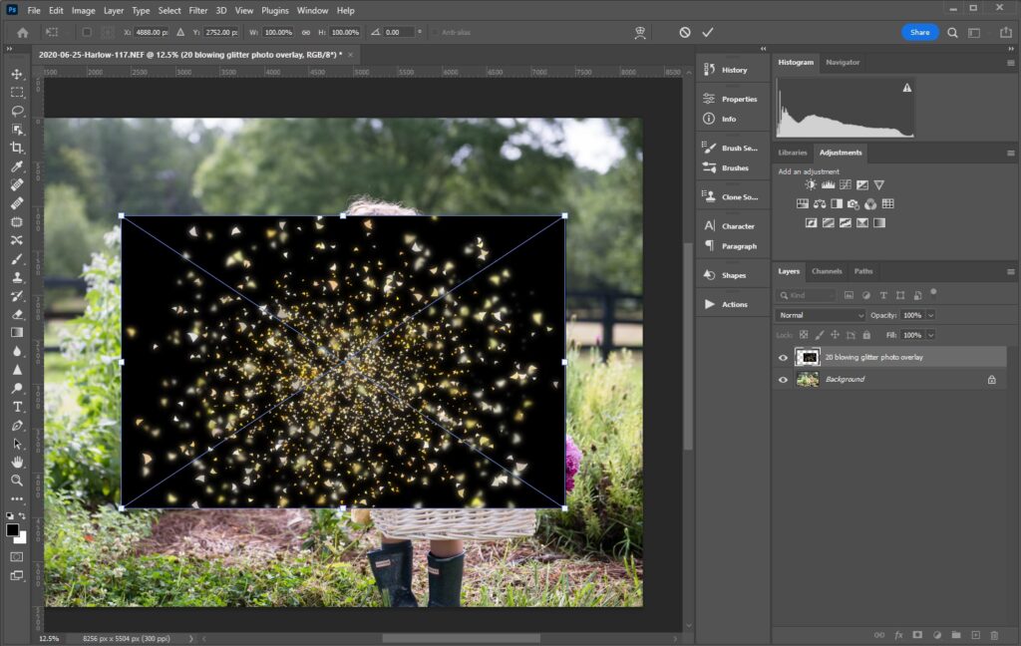
Task: Commit the transform with the checkmark
Action: click(708, 32)
